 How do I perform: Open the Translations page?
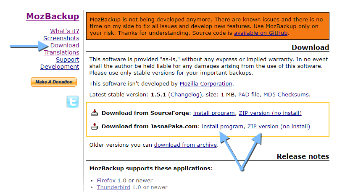coord(62,52)
